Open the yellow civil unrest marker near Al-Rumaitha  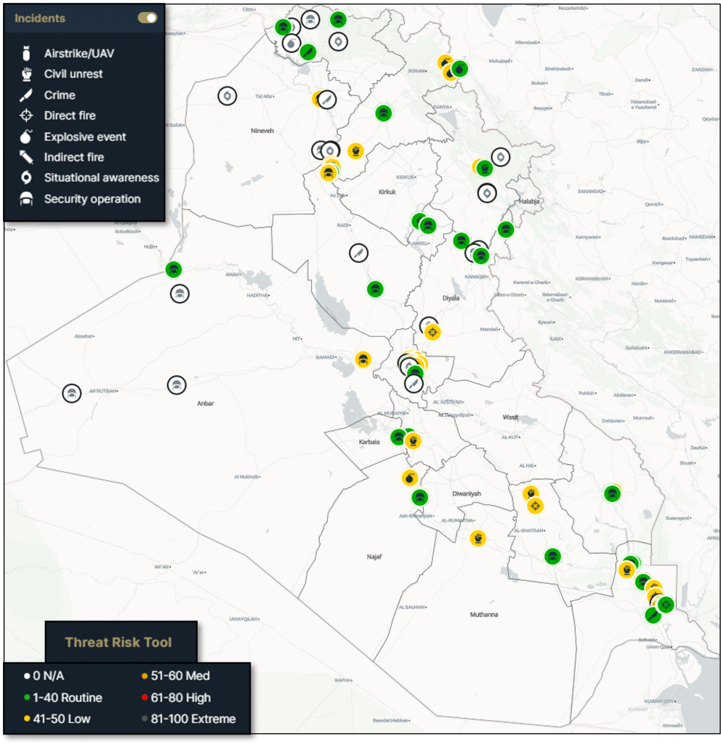(x=478, y=538)
